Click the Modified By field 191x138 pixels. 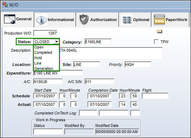[x=79, y=132]
